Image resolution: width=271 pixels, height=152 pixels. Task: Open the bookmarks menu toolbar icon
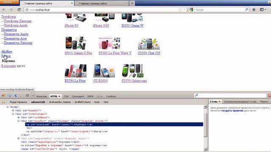pos(263,10)
